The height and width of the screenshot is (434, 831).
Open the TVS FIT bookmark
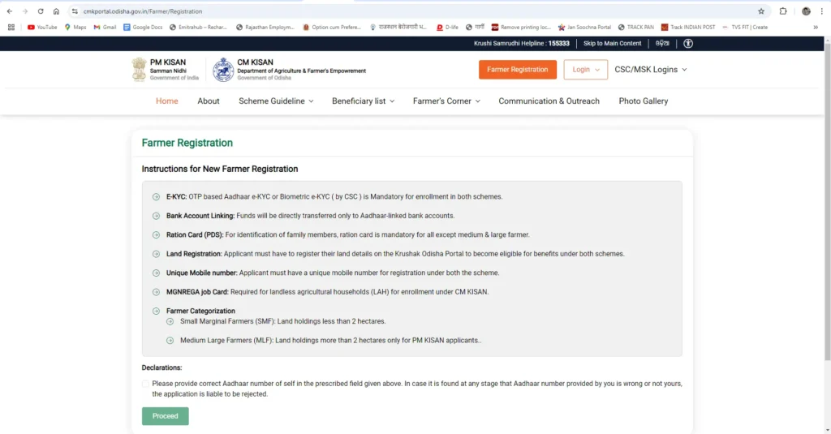[x=745, y=27]
